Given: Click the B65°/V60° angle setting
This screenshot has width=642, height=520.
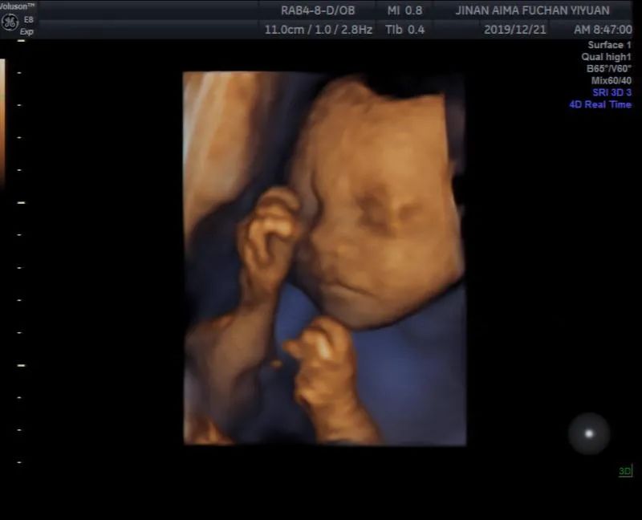Looking at the screenshot, I should [x=608, y=69].
